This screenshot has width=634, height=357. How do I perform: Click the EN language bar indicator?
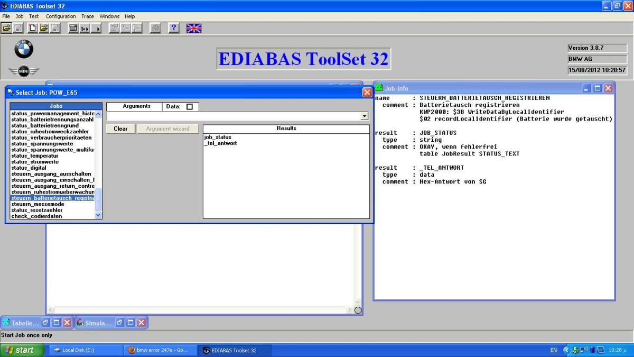tap(553, 350)
